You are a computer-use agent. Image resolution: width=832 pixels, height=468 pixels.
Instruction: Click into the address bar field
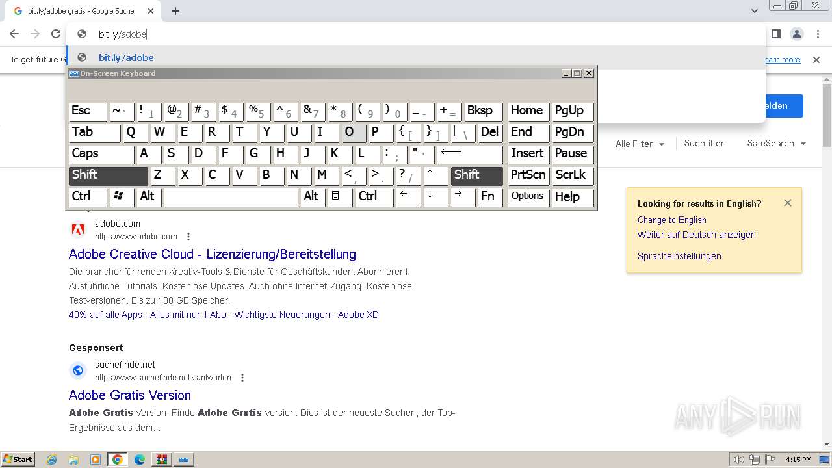(x=416, y=34)
